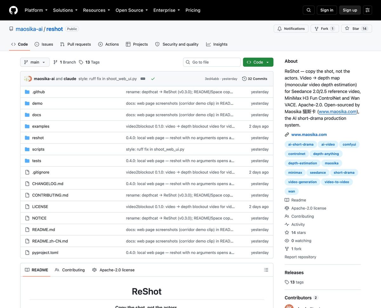Open the video-to-video topic tag
Screen dimensions: 381x308
click(337, 182)
